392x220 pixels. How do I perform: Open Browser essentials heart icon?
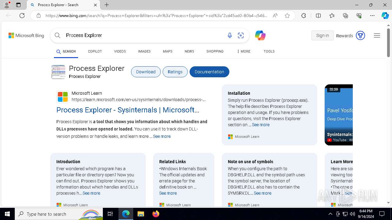pyautogui.click(x=359, y=16)
